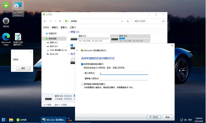The width and height of the screenshot is (206, 123).
Task: Open the clock showing 6:48:34
Action: [199, 120]
